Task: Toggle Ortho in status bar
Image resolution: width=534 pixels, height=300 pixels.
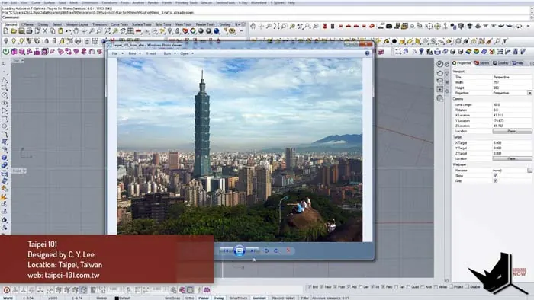Action: (x=189, y=298)
